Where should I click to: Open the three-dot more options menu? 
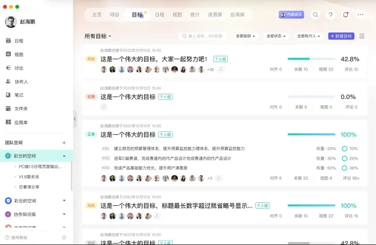[361, 15]
